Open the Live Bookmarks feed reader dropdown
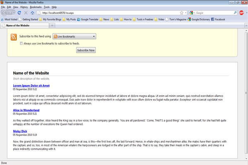Image resolution: width=248 pixels, height=165 pixels. point(74,36)
